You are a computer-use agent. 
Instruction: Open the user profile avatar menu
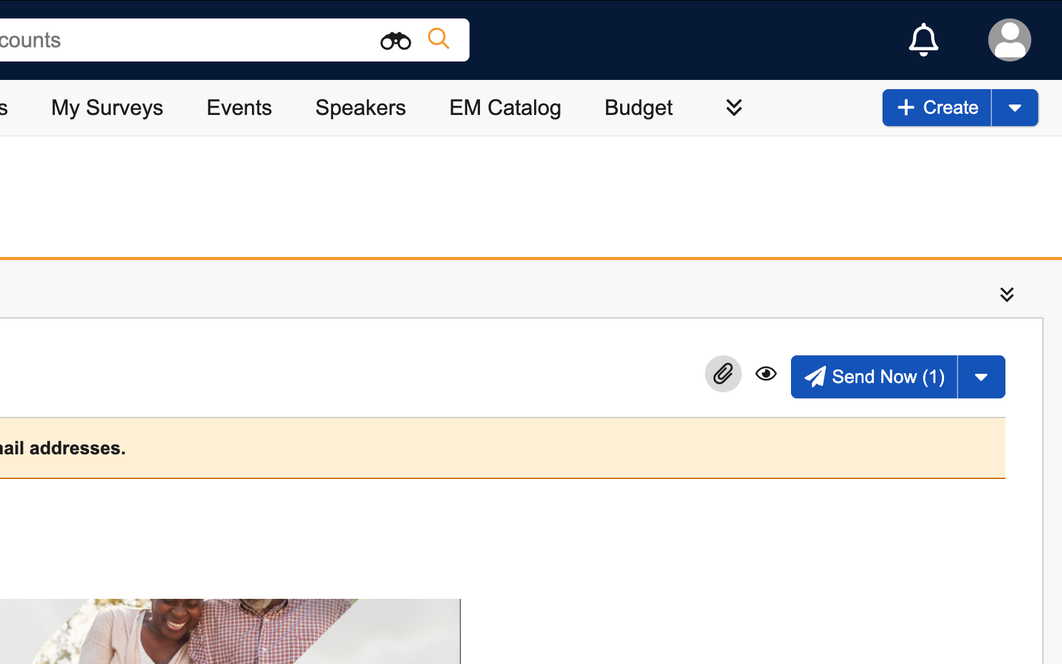[x=1009, y=40]
